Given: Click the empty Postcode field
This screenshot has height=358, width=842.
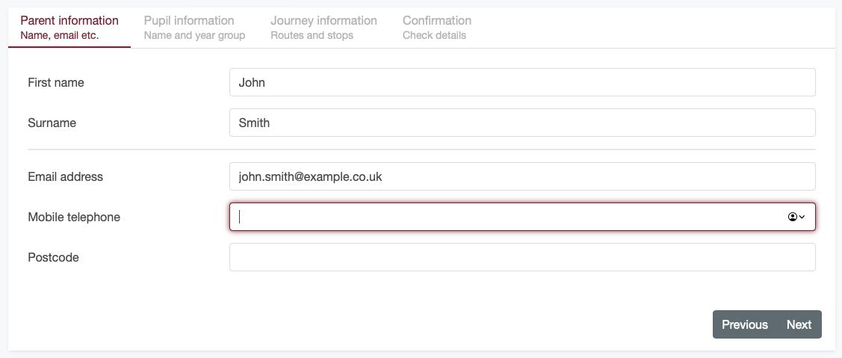Looking at the screenshot, I should pyautogui.click(x=521, y=257).
